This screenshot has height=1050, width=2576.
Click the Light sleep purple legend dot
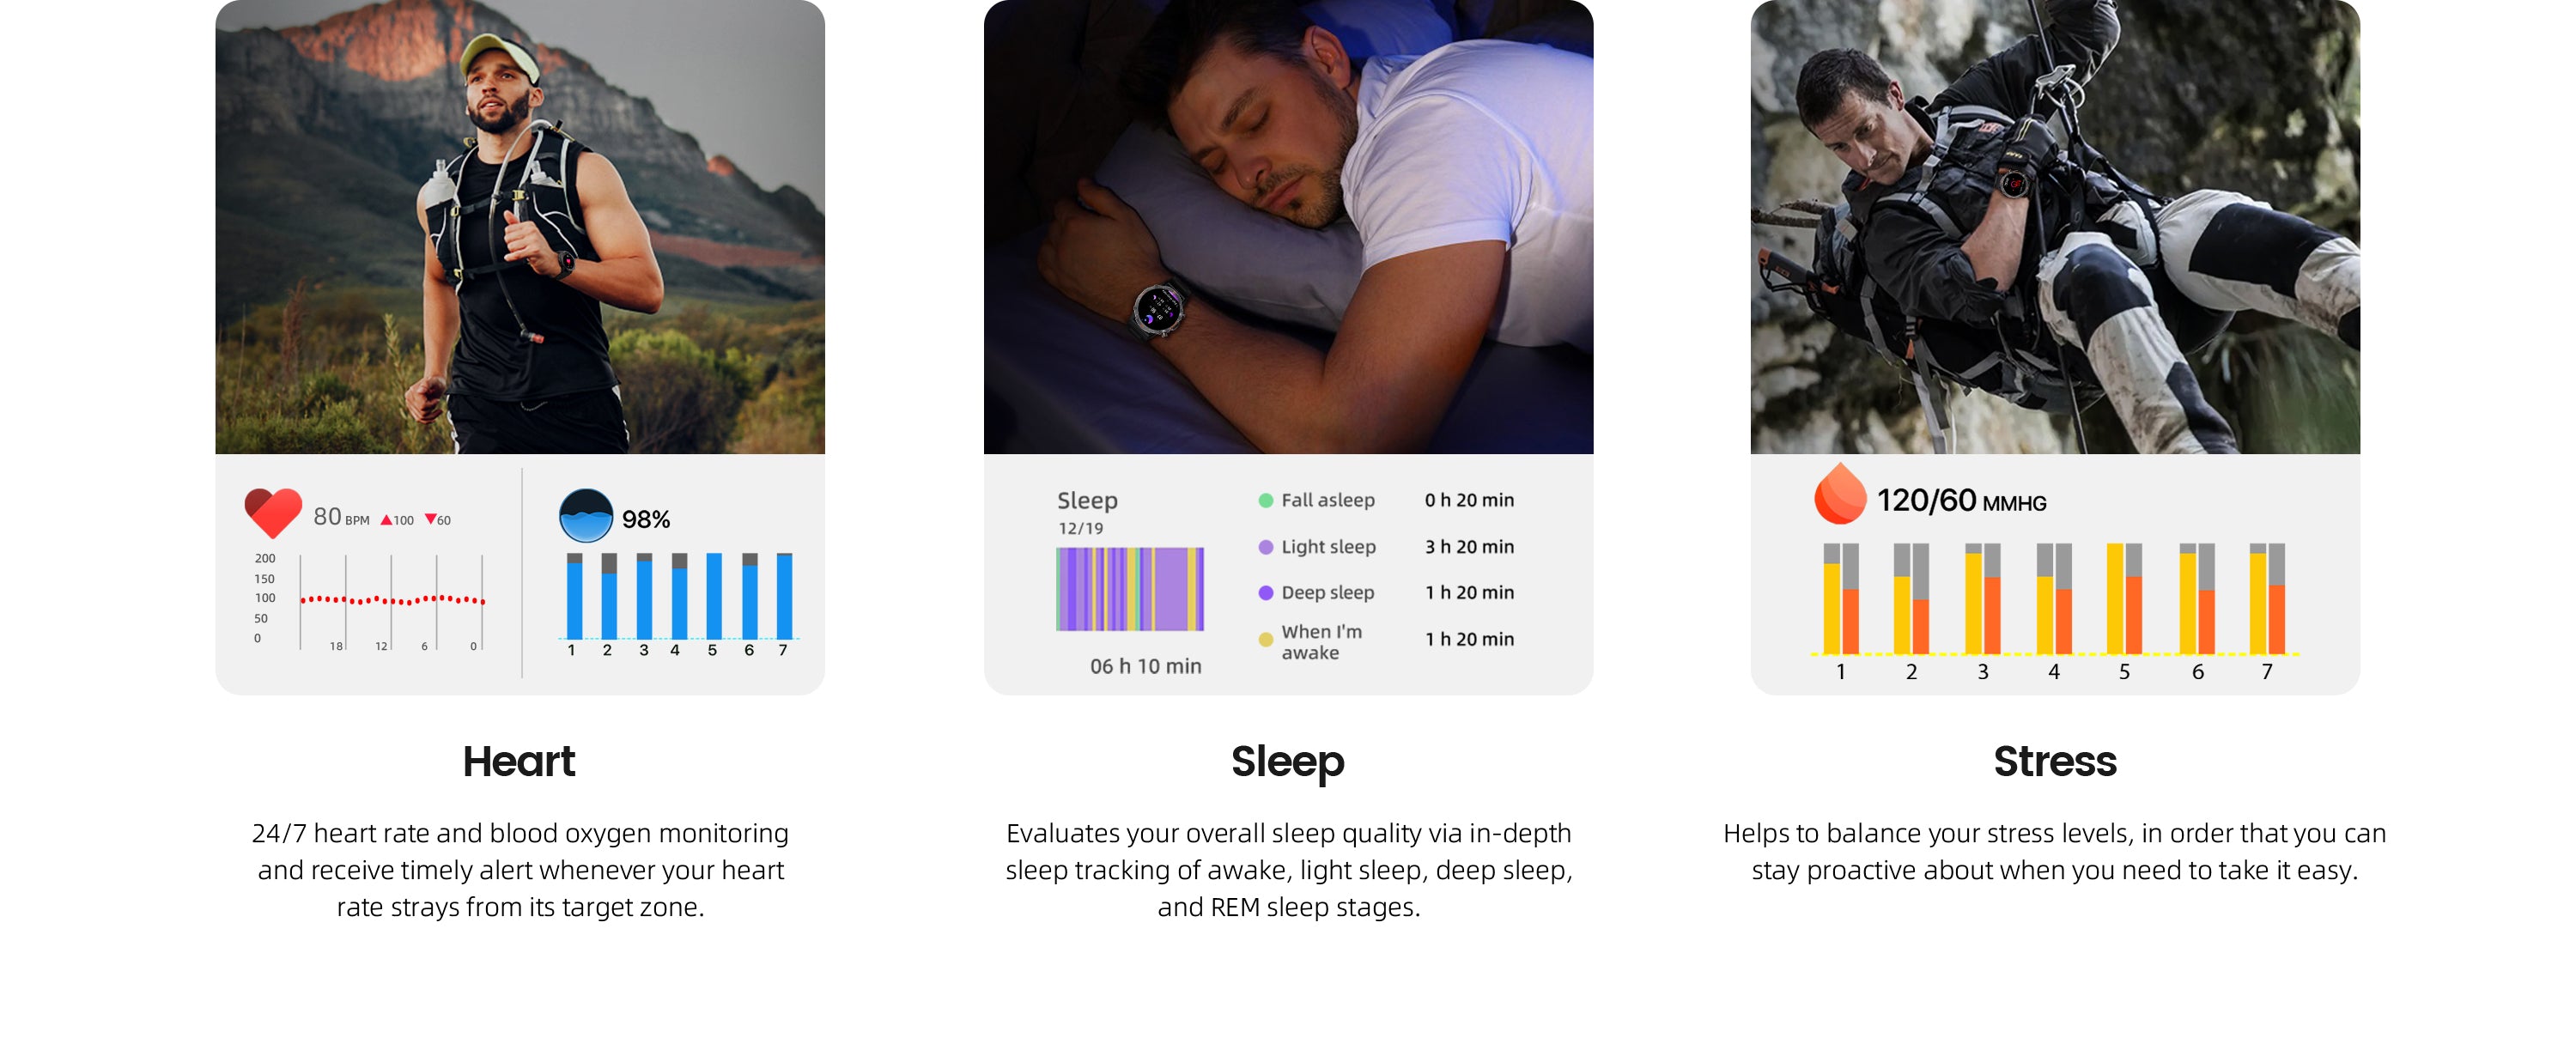point(1265,547)
